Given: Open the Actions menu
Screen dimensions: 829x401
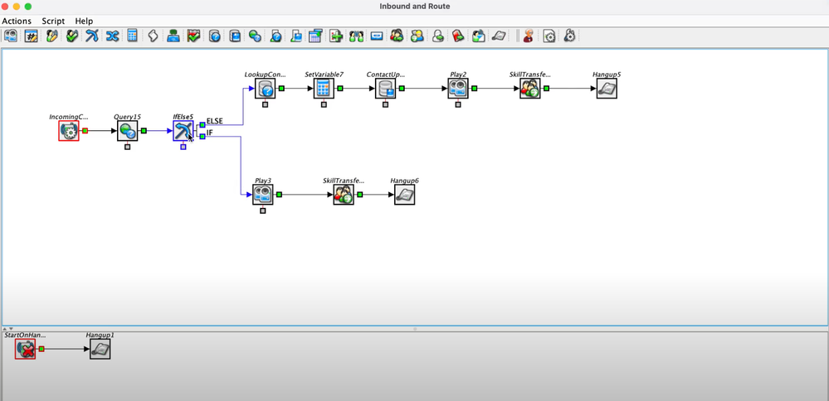Looking at the screenshot, I should (x=17, y=21).
